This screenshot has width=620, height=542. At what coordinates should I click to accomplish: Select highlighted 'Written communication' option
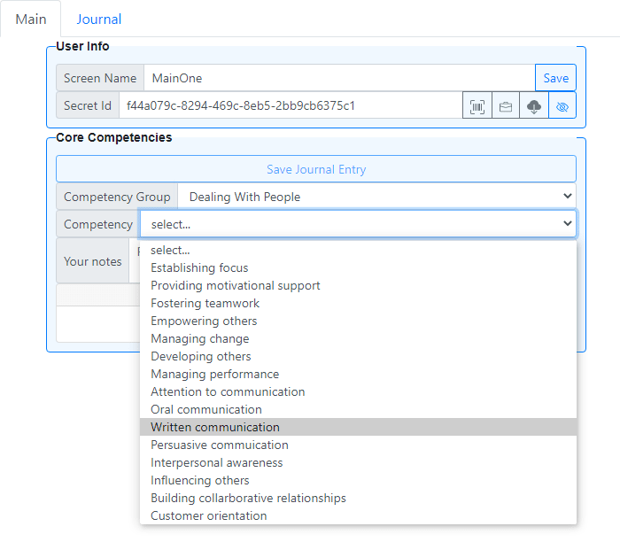(358, 428)
